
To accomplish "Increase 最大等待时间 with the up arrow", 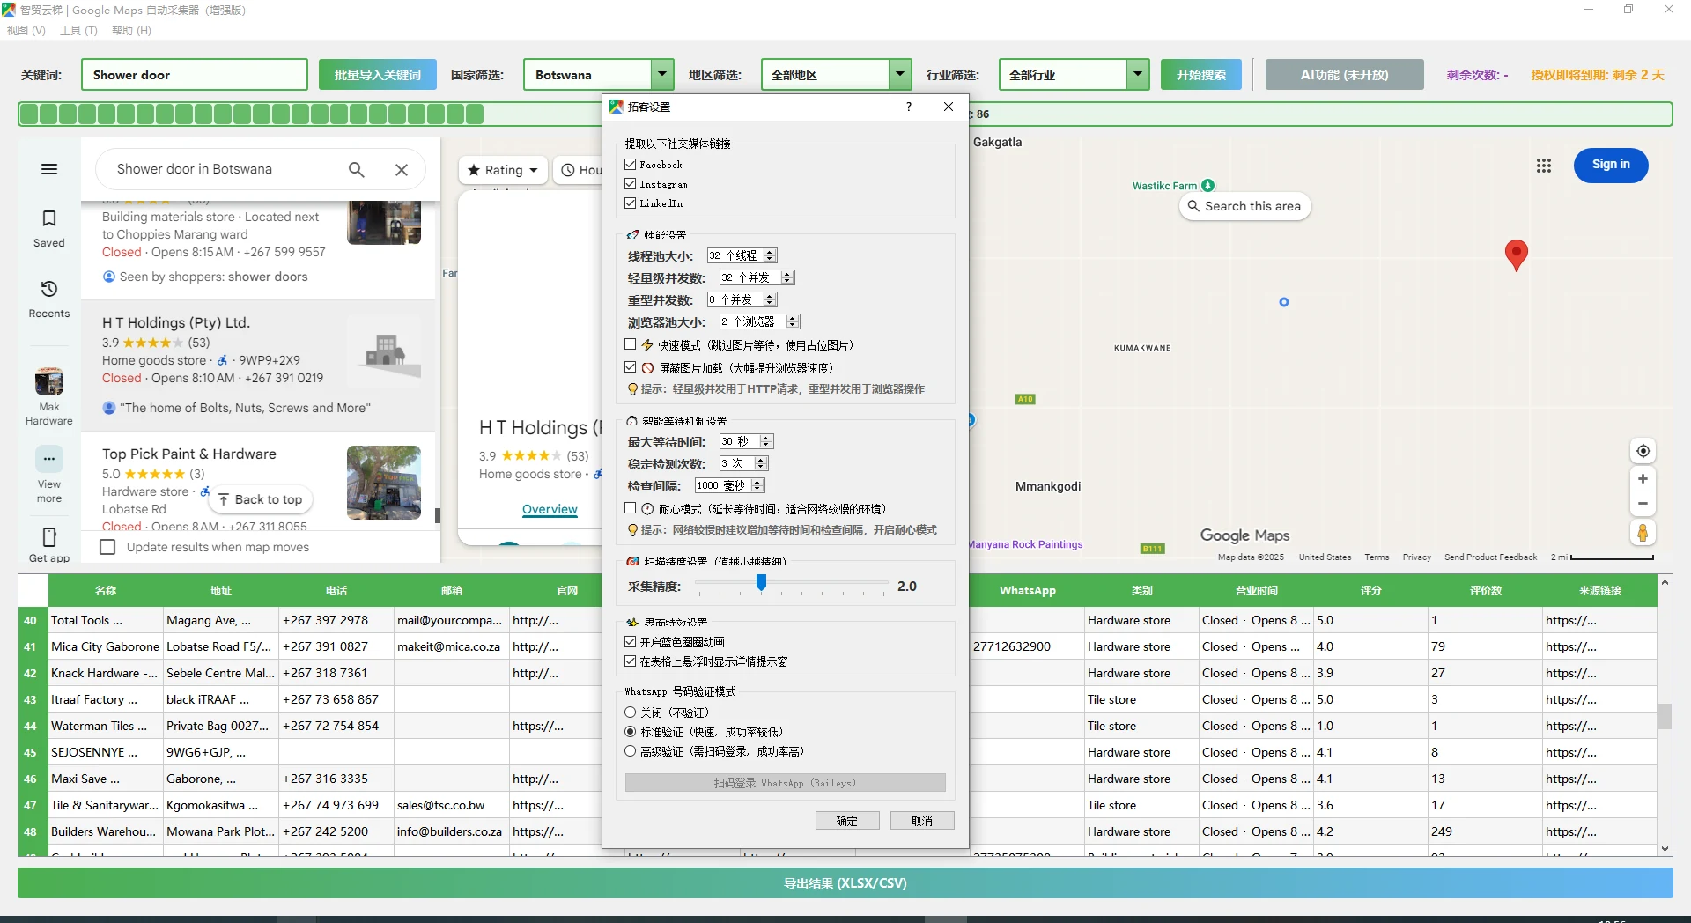I will coord(766,438).
